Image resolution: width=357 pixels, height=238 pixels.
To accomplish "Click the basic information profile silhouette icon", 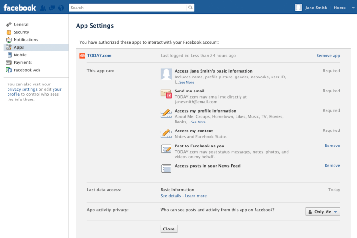I will [166, 74].
